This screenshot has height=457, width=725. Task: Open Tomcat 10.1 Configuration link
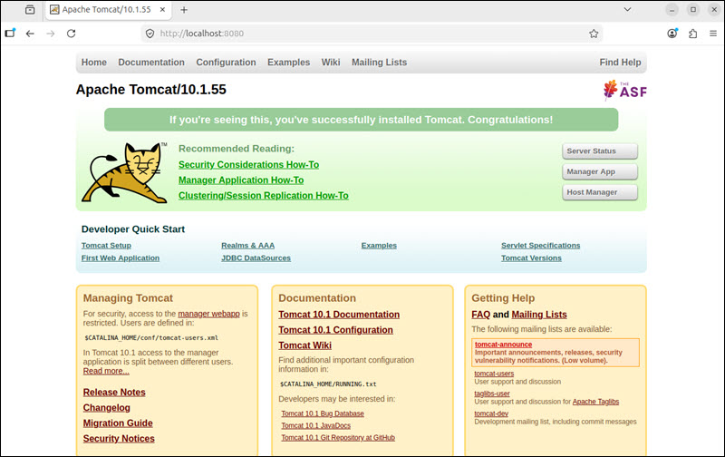335,330
